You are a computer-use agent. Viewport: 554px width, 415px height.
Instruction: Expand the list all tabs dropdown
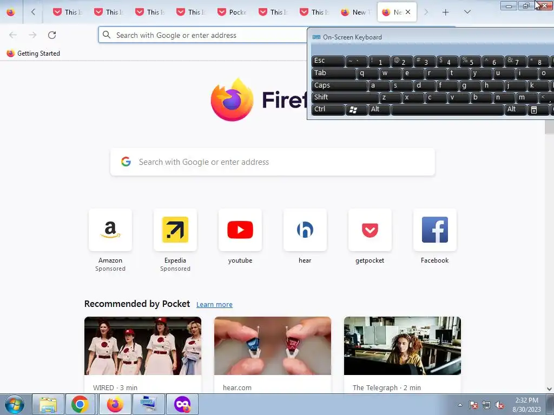(467, 12)
